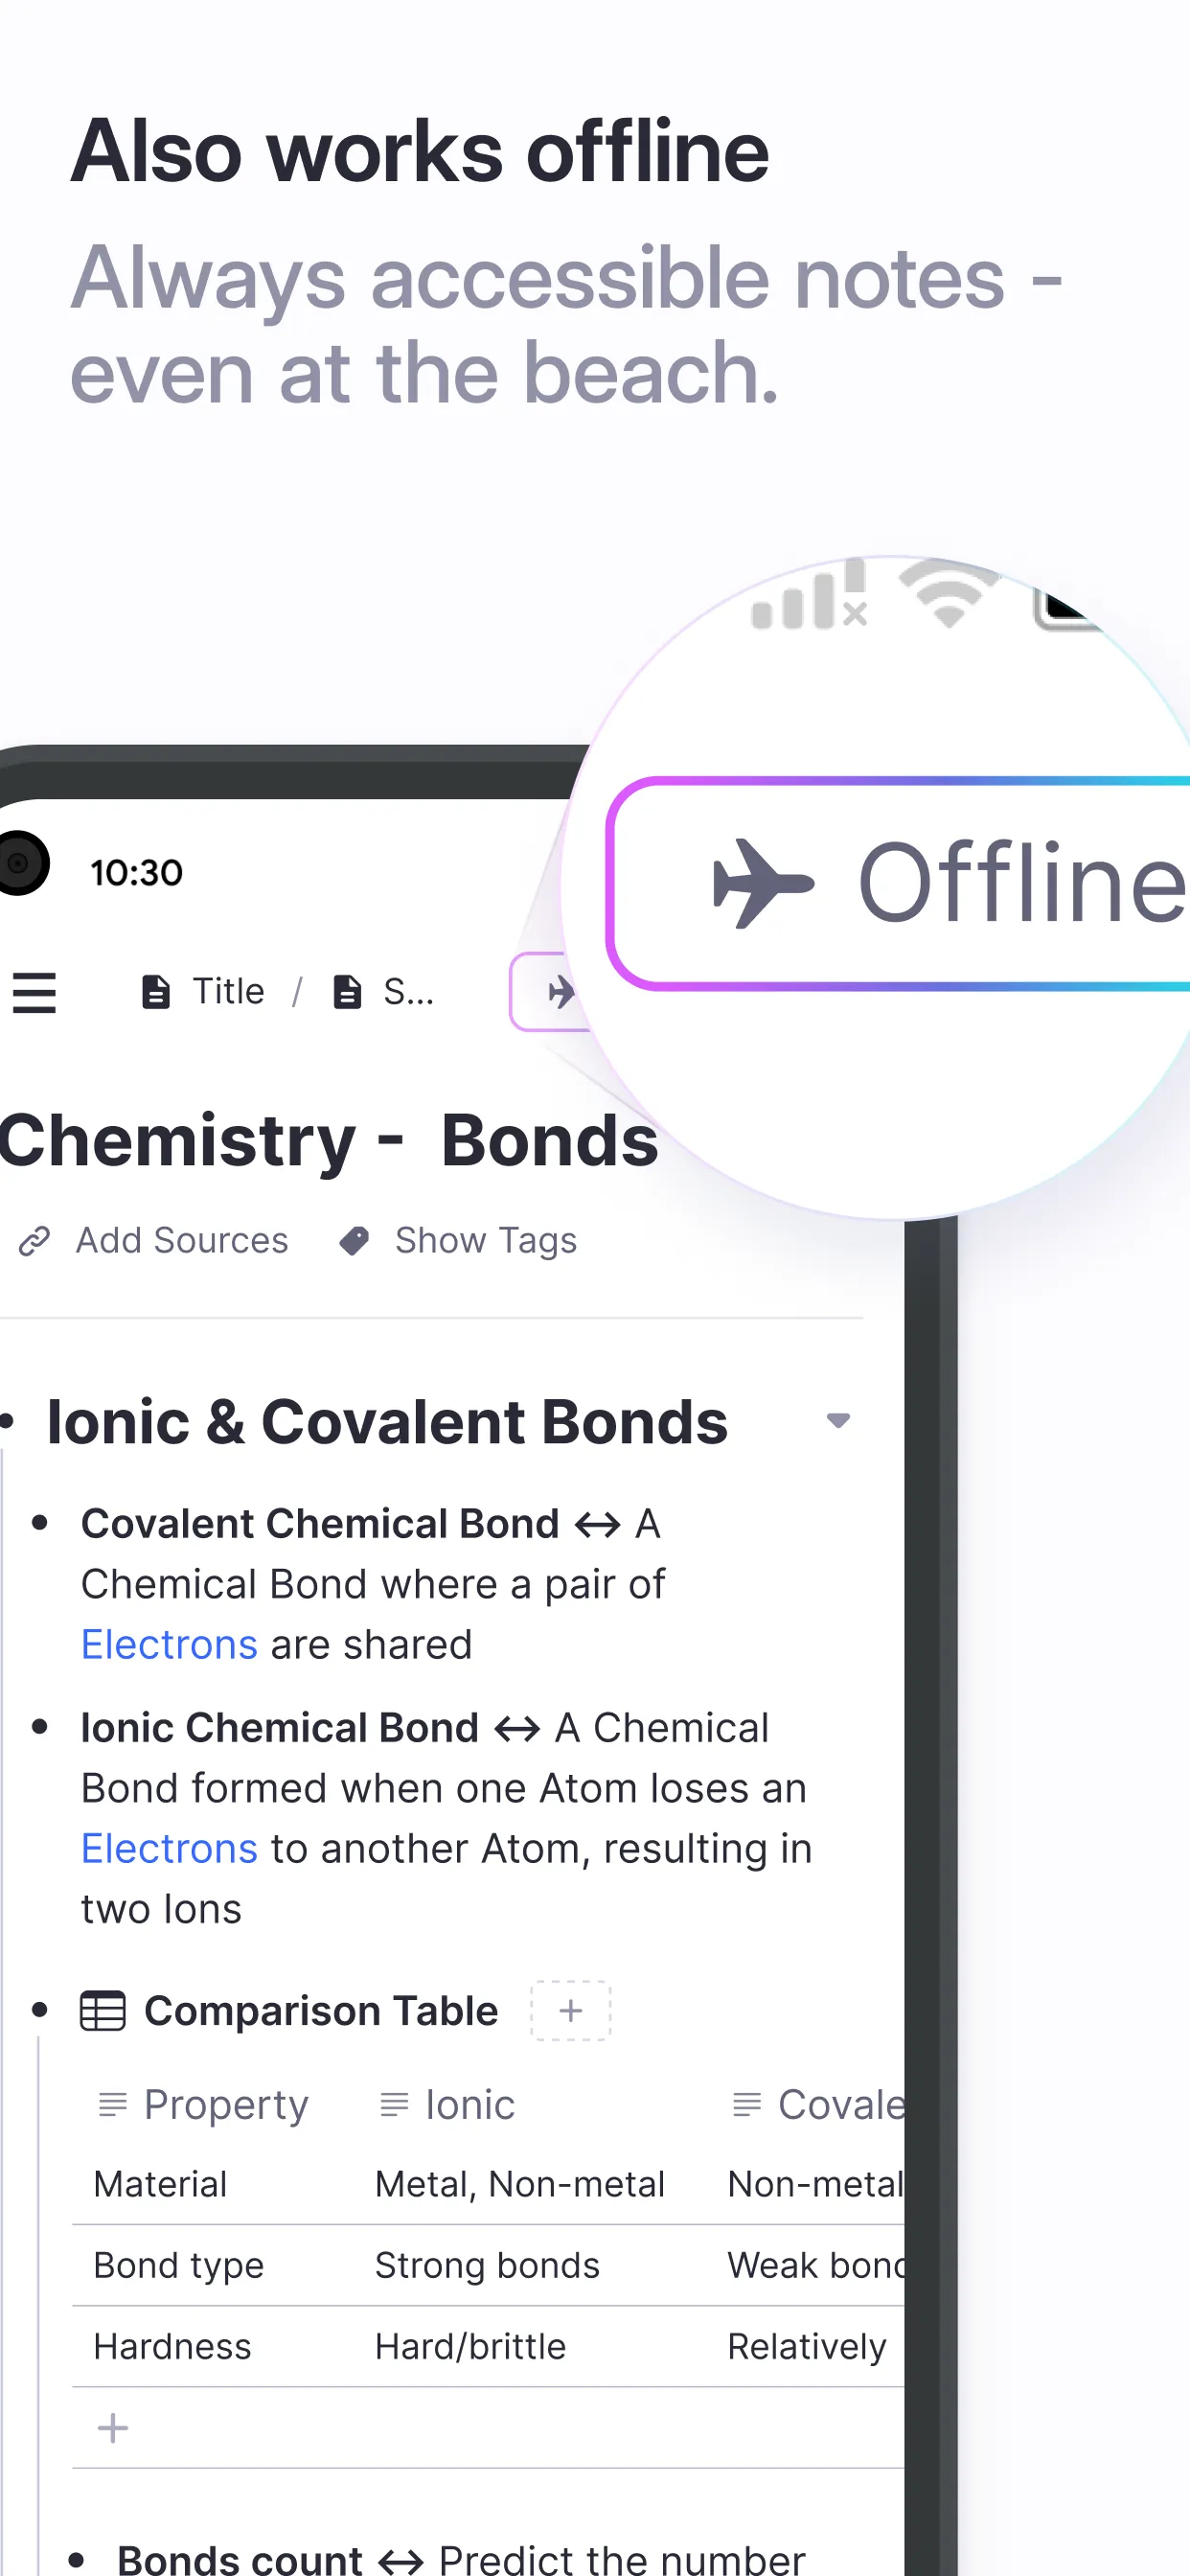This screenshot has height=2576, width=1190.
Task: Click the Covalent column header
Action: pos(842,2105)
